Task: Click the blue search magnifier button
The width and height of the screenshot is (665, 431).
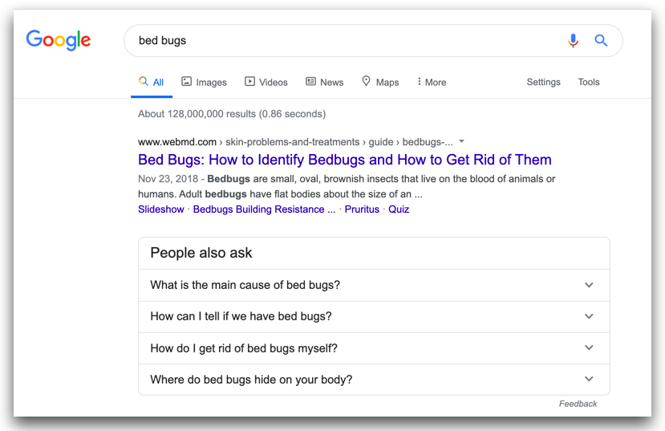Action: (x=601, y=40)
